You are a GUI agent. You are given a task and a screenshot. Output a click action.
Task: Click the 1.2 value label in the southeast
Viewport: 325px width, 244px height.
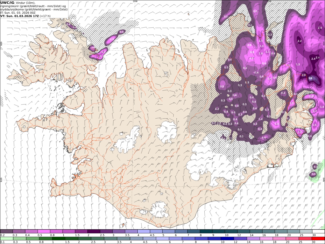point(299,132)
